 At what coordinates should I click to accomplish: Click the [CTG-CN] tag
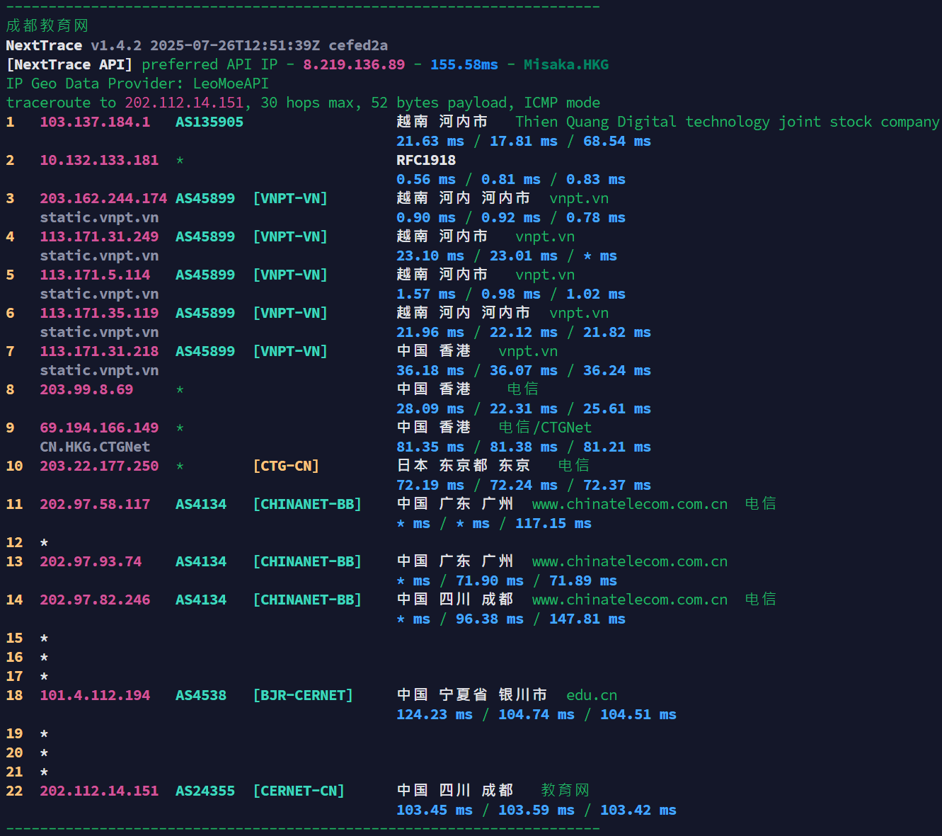286,466
